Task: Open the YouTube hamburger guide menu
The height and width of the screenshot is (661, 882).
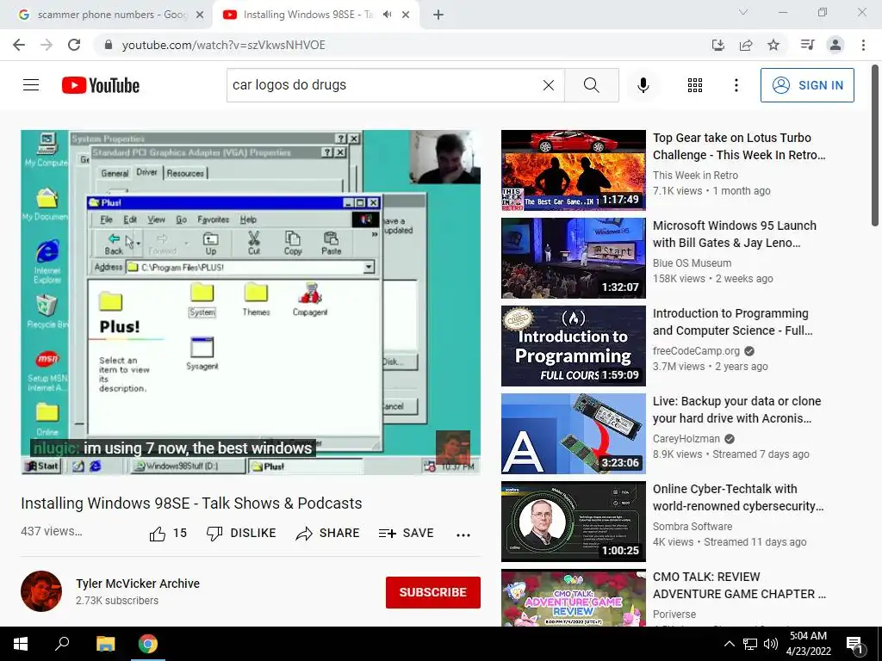Action: coord(31,85)
